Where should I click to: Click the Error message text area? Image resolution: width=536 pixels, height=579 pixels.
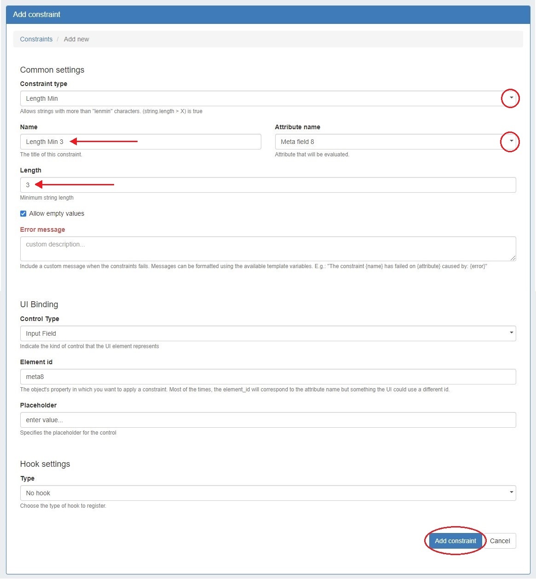pyautogui.click(x=267, y=248)
